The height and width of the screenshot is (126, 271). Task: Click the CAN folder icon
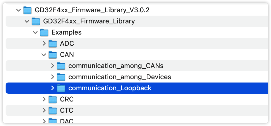pos(53,55)
